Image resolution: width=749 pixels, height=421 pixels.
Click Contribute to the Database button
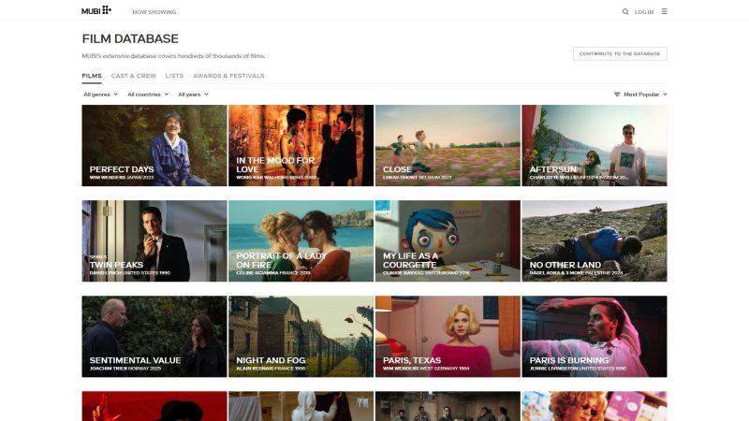tap(620, 54)
